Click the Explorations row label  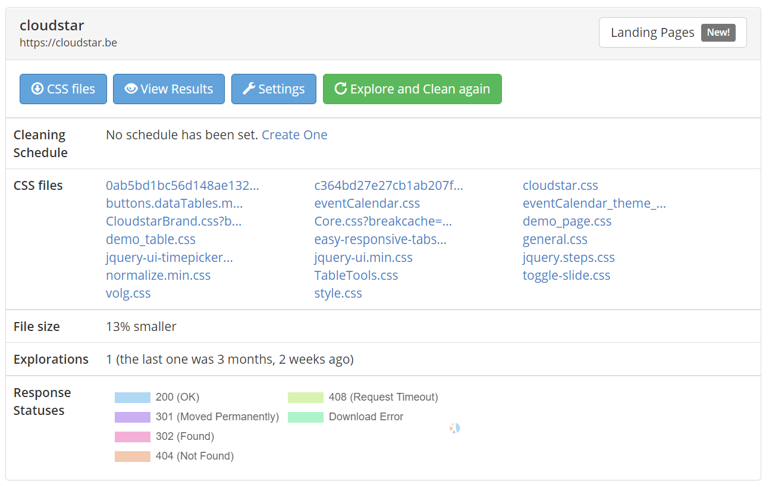[x=51, y=360]
